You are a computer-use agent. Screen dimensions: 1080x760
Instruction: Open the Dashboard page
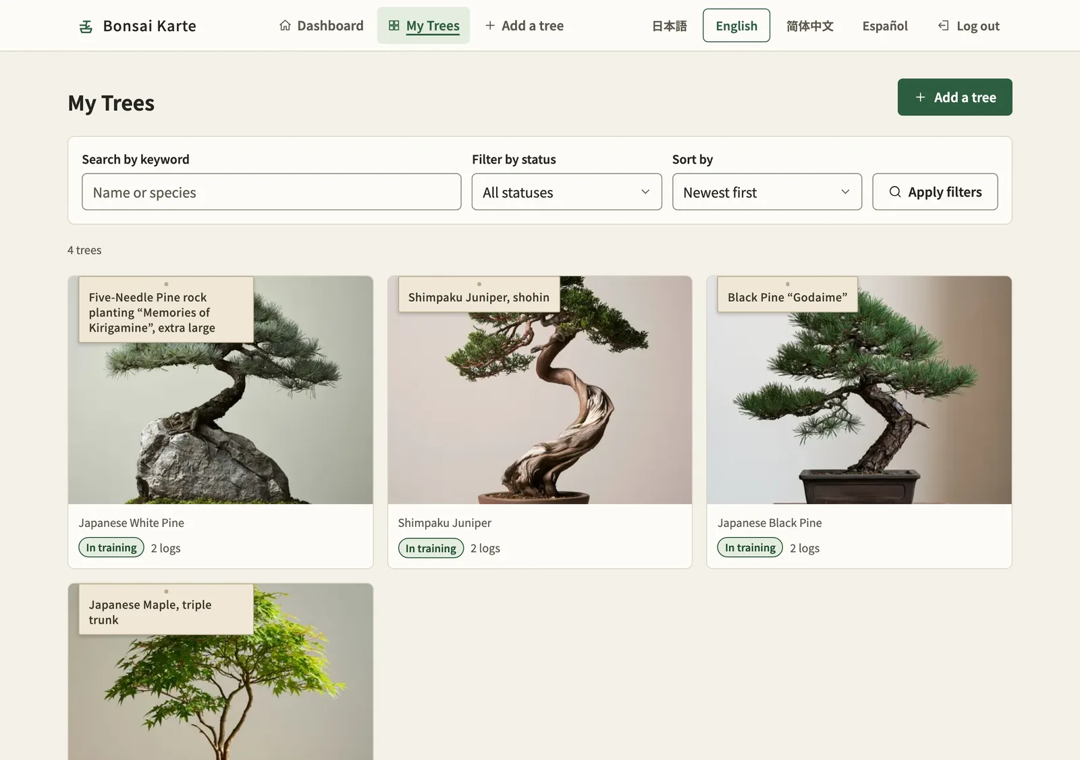pos(321,26)
